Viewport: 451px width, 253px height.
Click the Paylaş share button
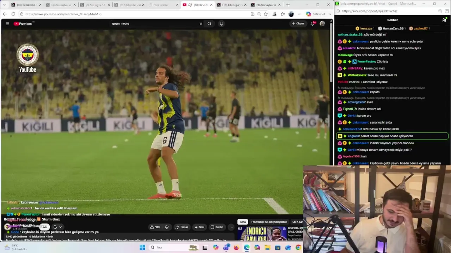[182, 227]
